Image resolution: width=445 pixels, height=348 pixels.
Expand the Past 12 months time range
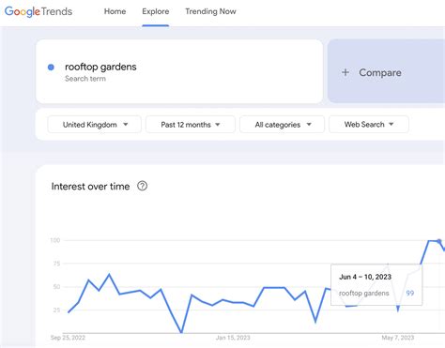(191, 125)
